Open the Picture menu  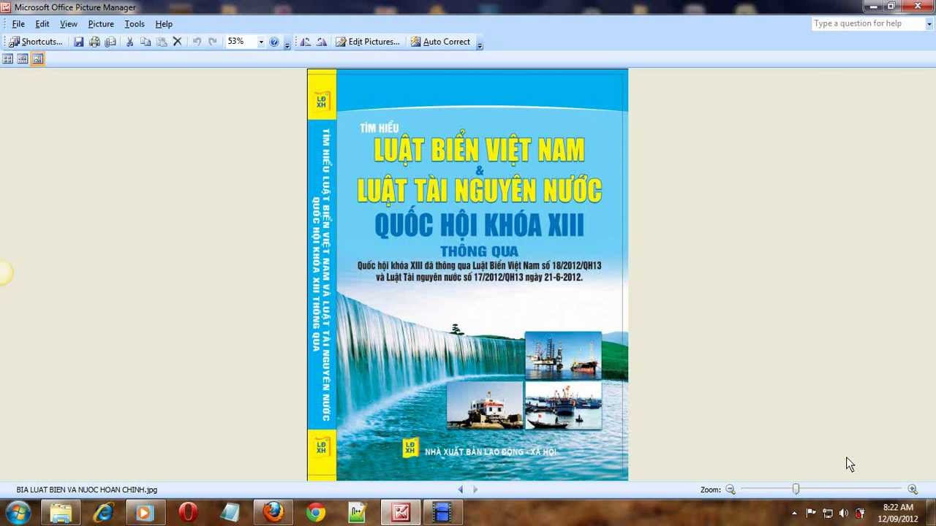point(101,24)
